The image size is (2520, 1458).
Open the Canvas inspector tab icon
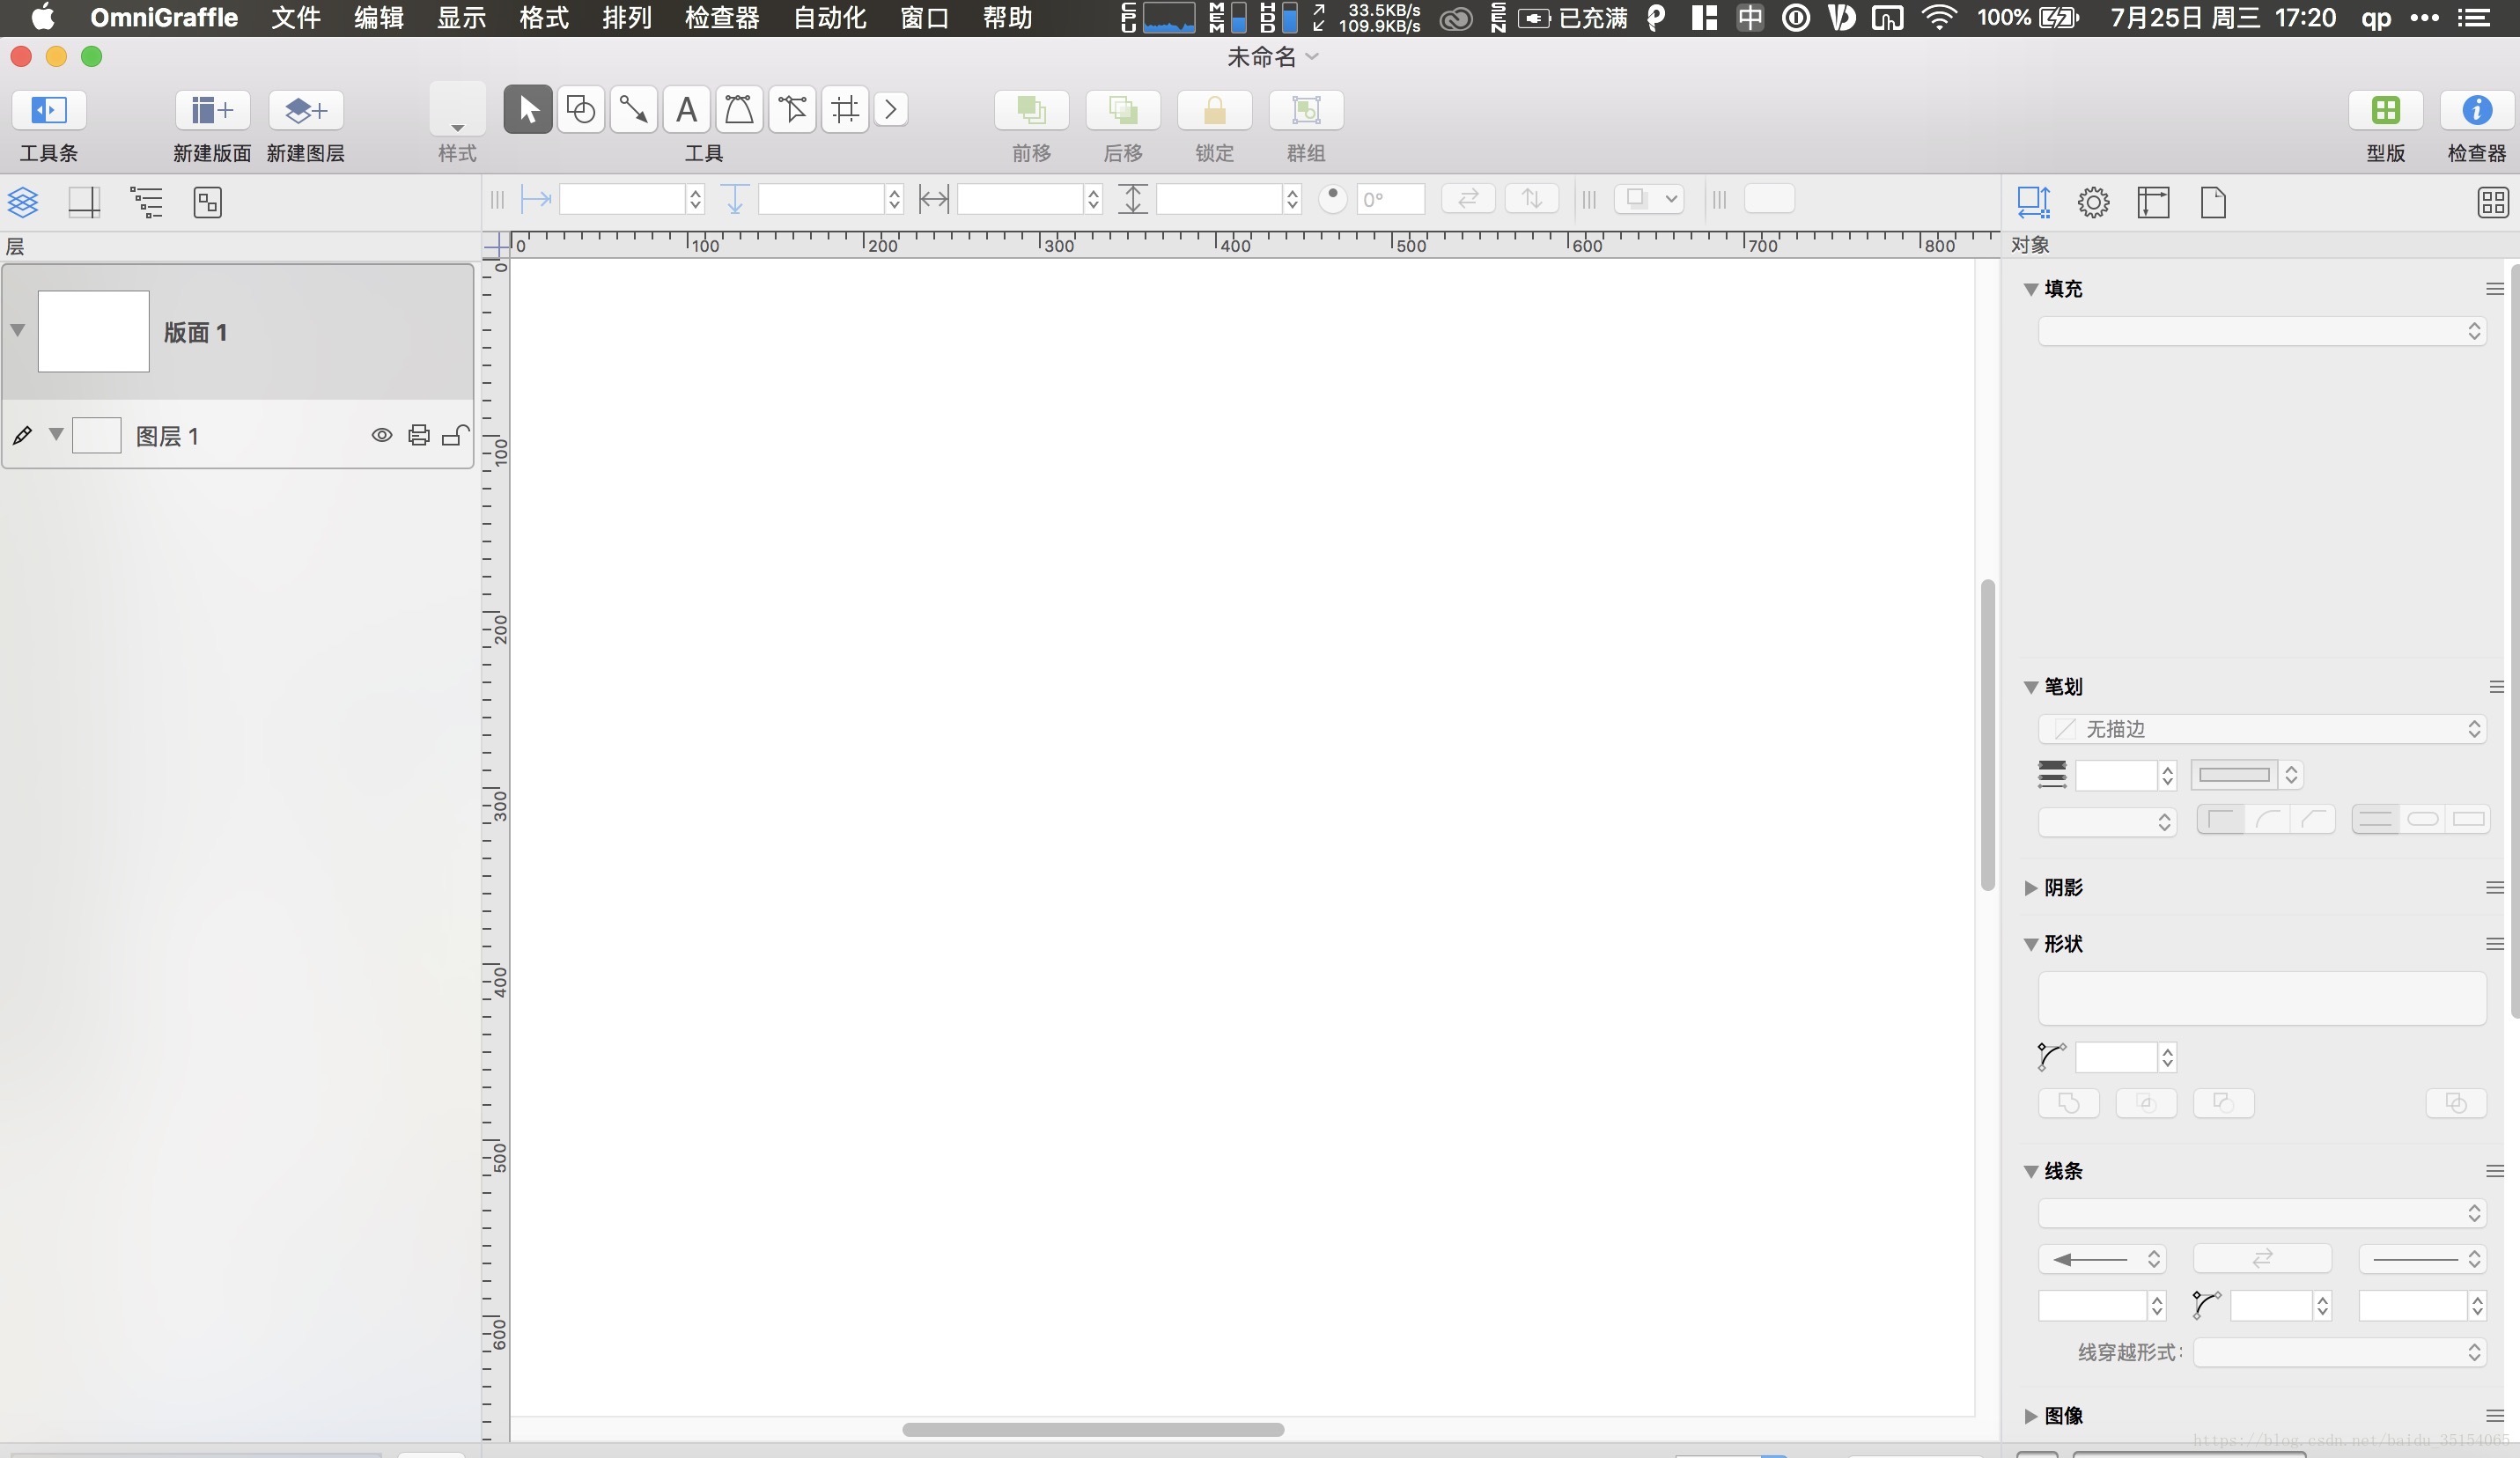[x=2153, y=203]
